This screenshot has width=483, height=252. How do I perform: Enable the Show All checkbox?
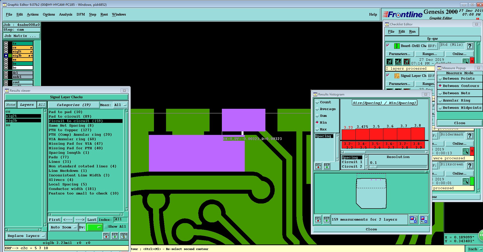106,227
